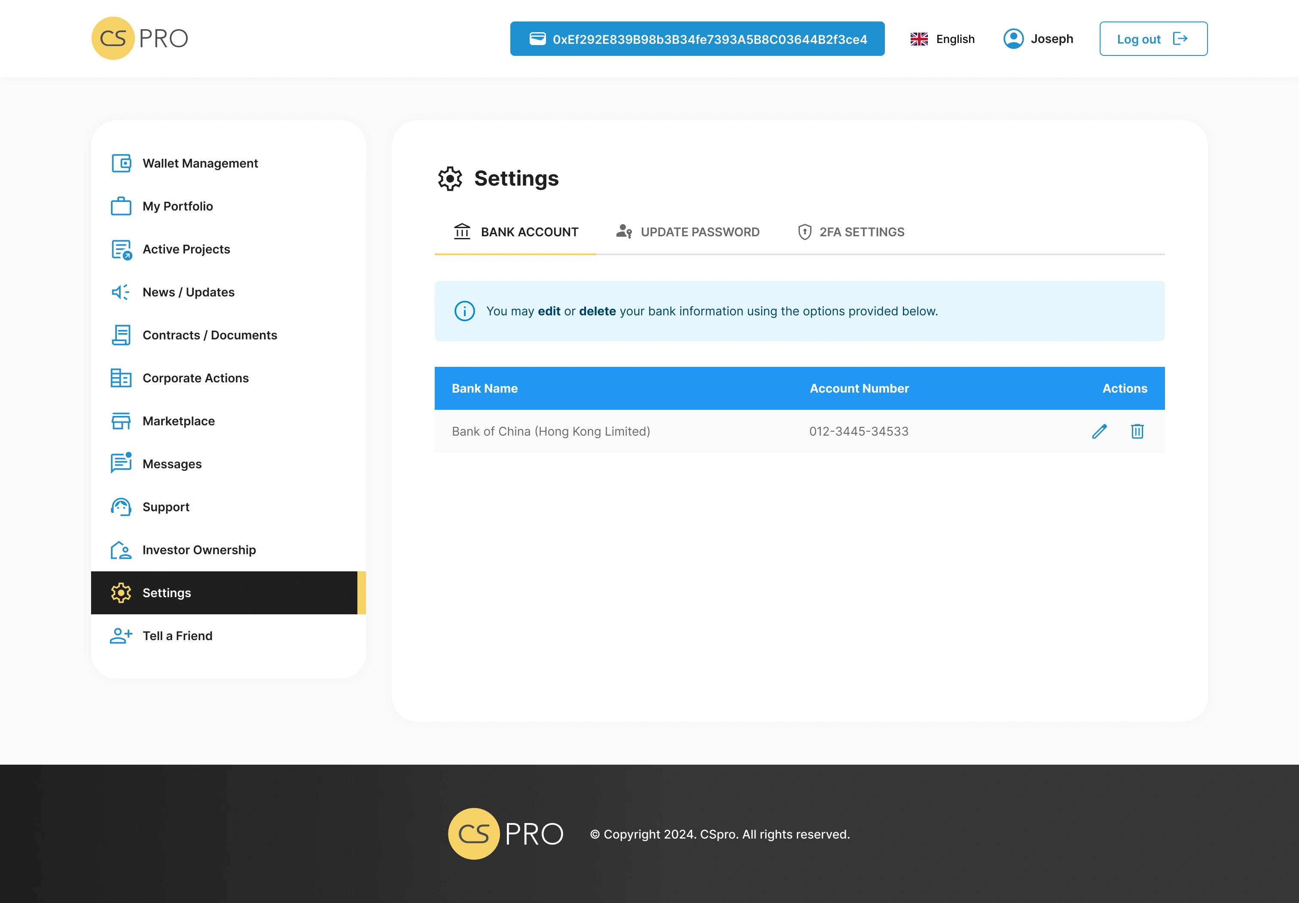Click the Log out button
This screenshot has width=1299, height=903.
pos(1153,39)
